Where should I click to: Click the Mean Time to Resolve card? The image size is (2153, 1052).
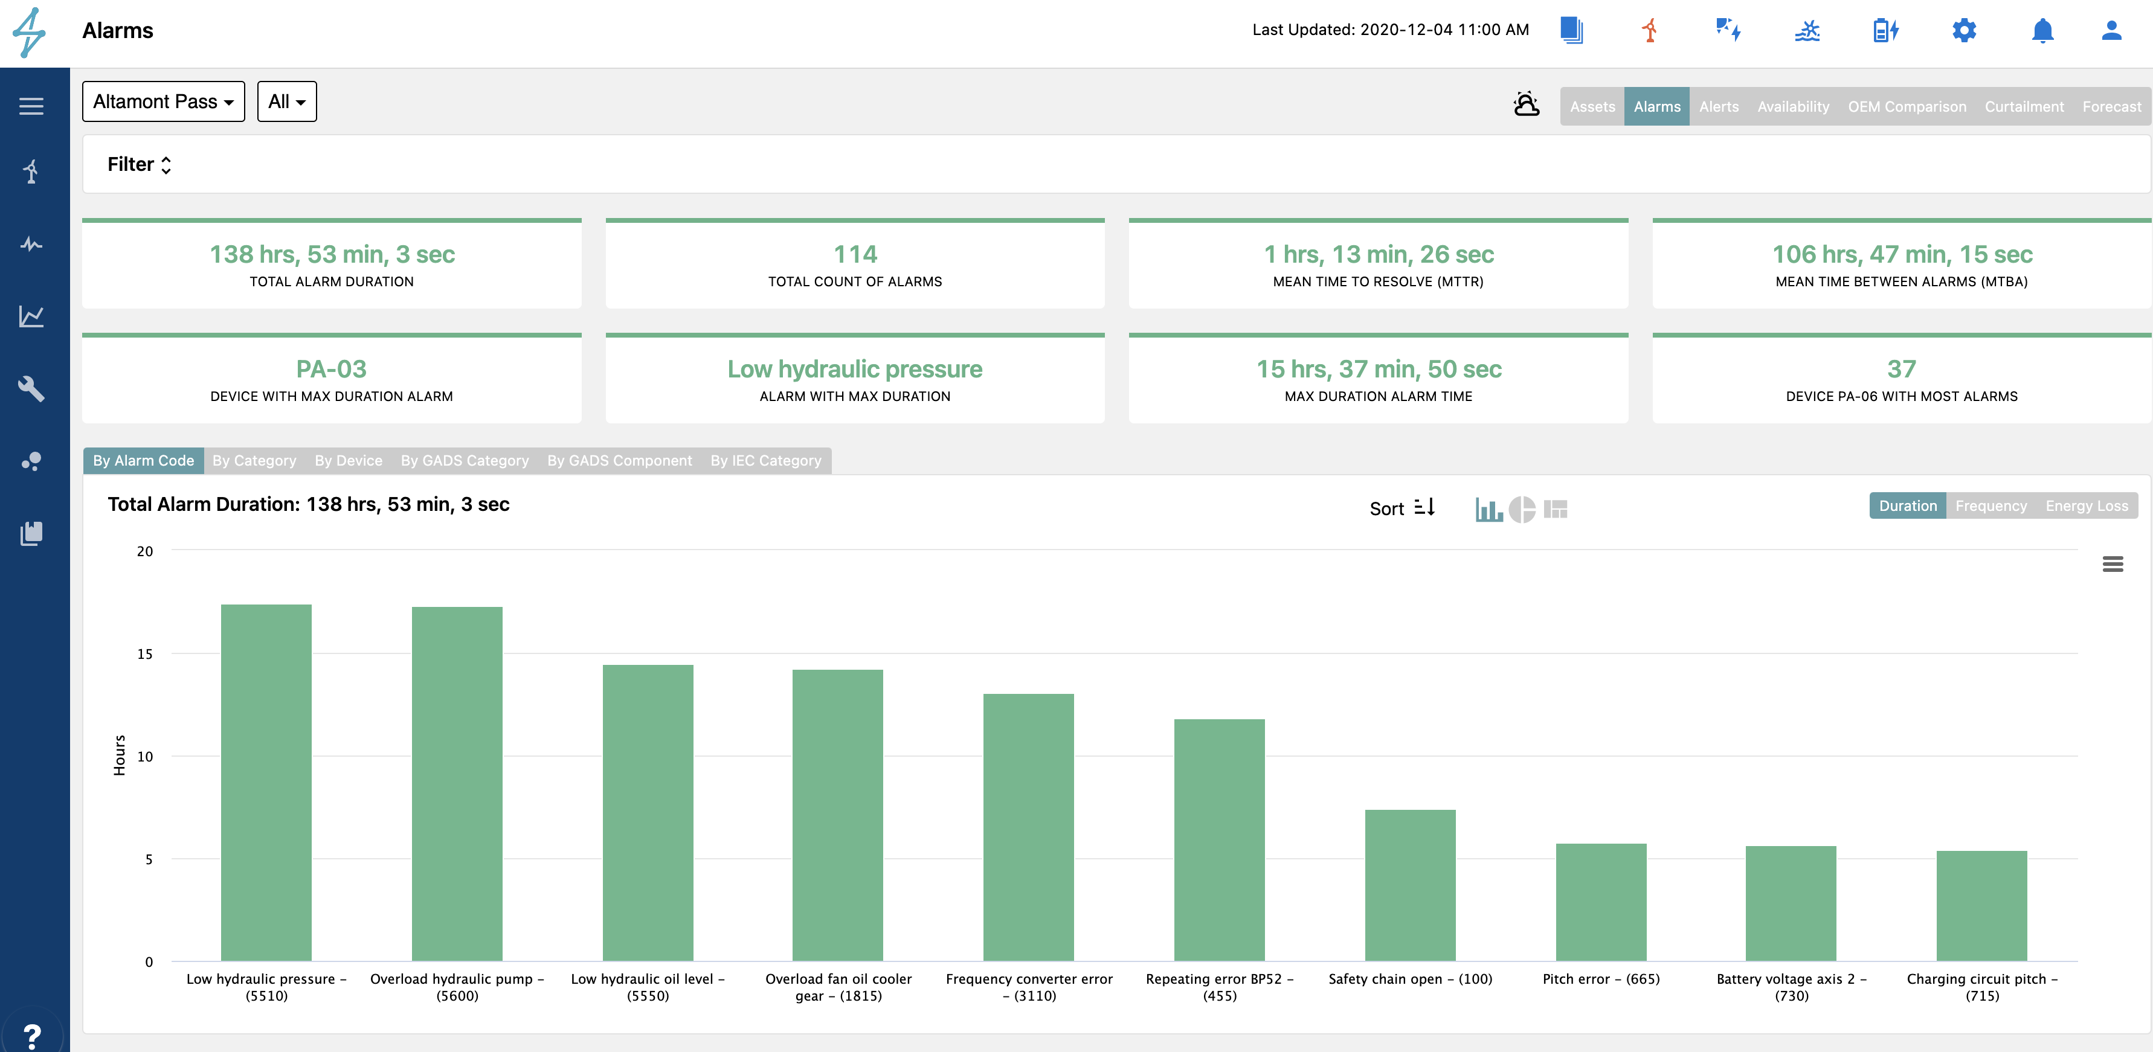coord(1378,264)
